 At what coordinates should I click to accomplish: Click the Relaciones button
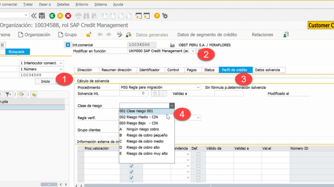coord(263,35)
